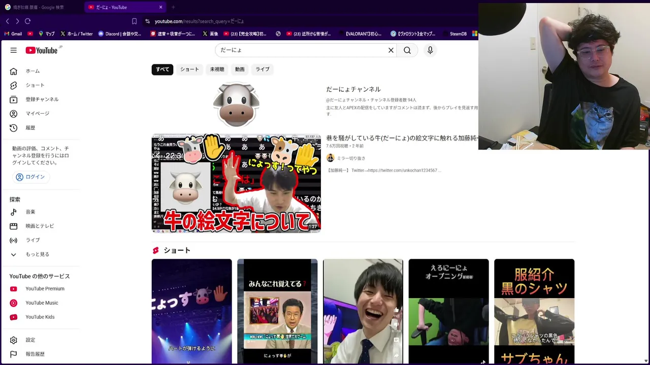This screenshot has height=365, width=650.
Task: Open YouTube Kids
Action: click(41, 317)
